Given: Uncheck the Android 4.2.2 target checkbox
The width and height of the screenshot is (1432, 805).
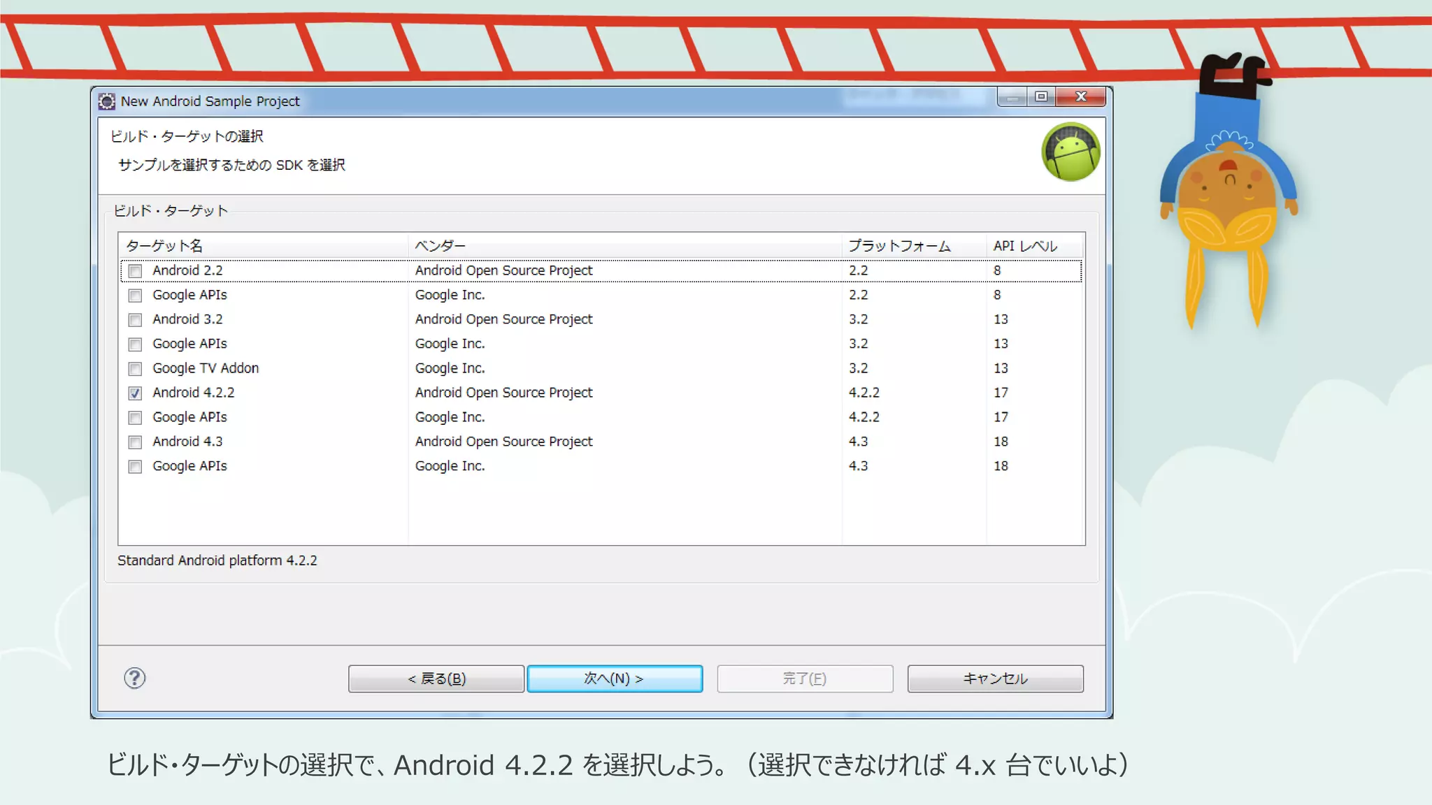Looking at the screenshot, I should pos(135,393).
